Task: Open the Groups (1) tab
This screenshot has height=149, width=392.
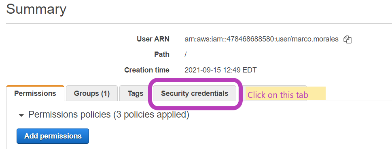Action: click(x=92, y=93)
